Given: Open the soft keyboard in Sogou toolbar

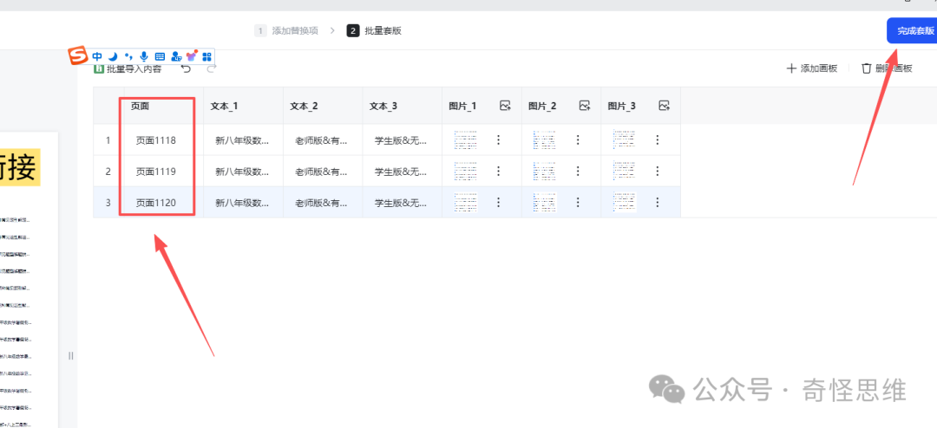Looking at the screenshot, I should pos(160,56).
